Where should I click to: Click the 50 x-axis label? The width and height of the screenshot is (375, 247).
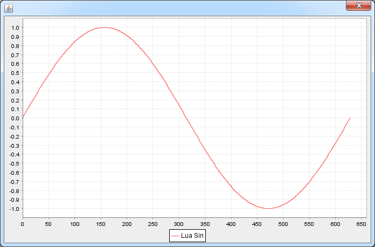48,224
